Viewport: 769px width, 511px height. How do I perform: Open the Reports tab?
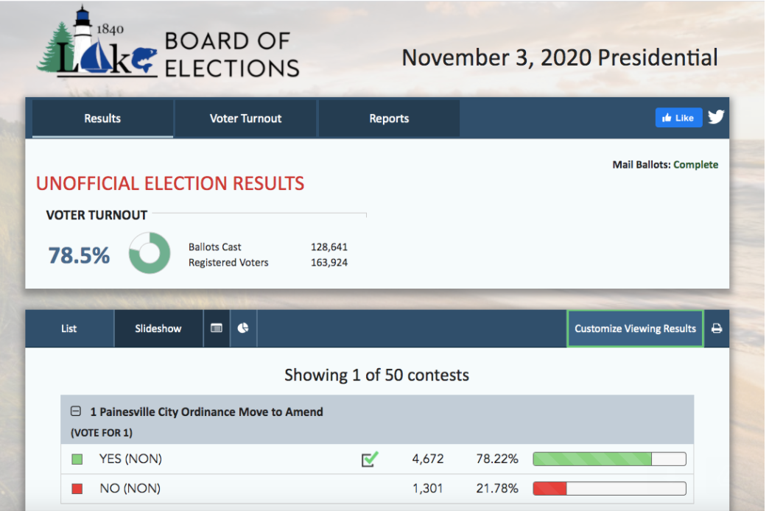[x=389, y=119]
